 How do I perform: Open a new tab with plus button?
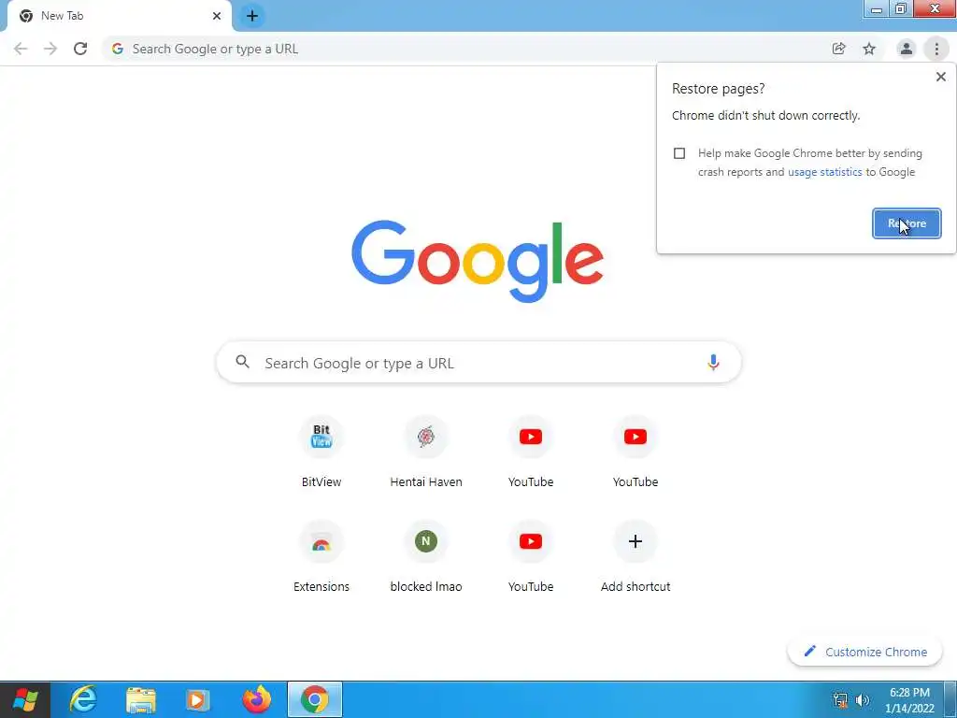click(x=252, y=16)
